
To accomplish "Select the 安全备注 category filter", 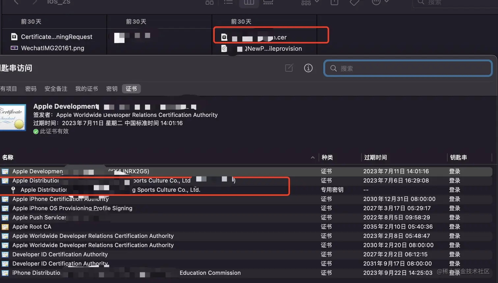I will tap(56, 89).
